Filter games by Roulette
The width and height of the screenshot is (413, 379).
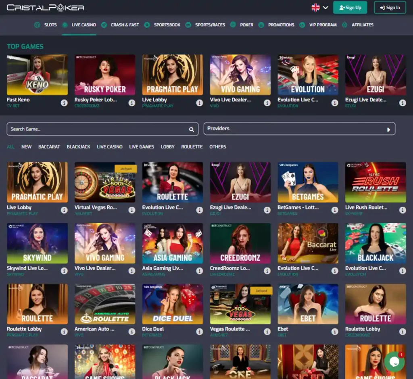point(192,147)
